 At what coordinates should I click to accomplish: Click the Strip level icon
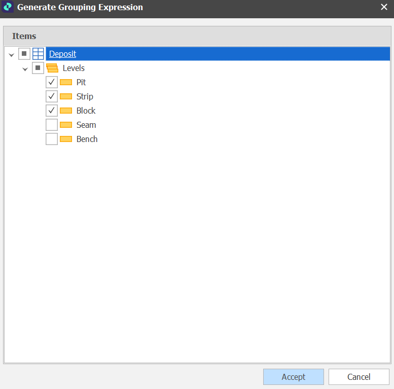[x=66, y=96]
